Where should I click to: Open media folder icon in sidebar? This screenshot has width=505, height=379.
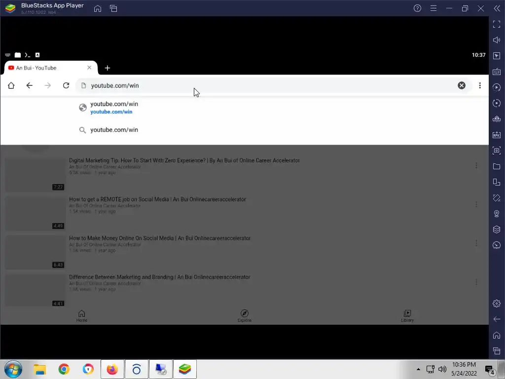(497, 166)
